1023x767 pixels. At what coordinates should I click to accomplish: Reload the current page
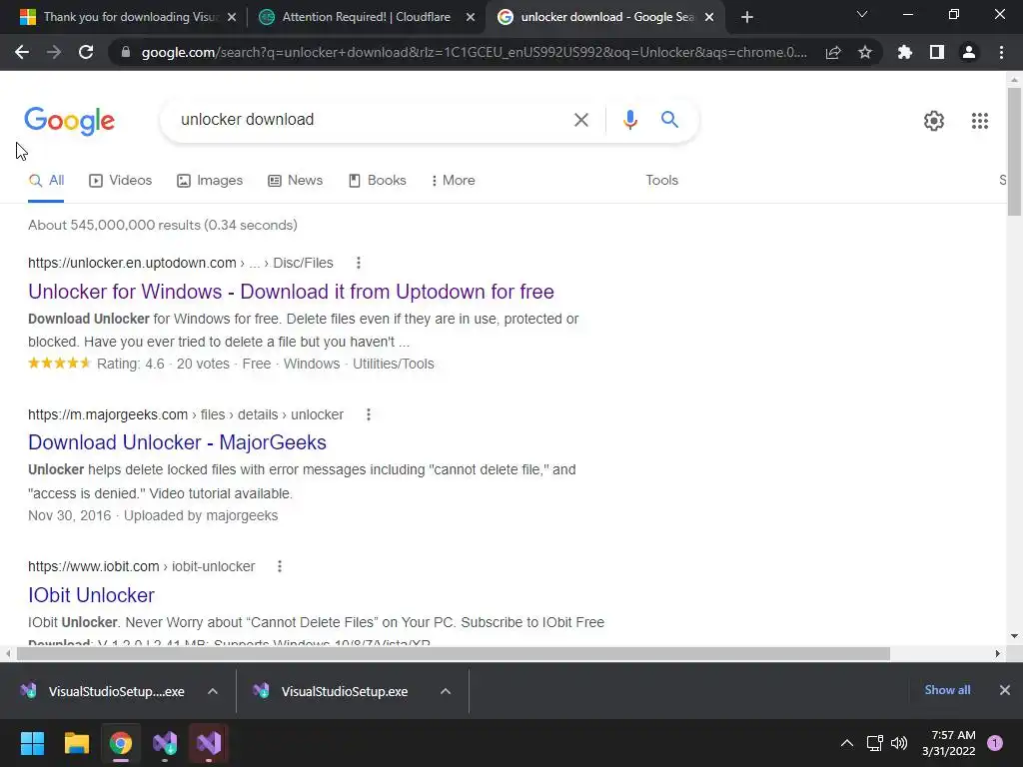click(86, 52)
